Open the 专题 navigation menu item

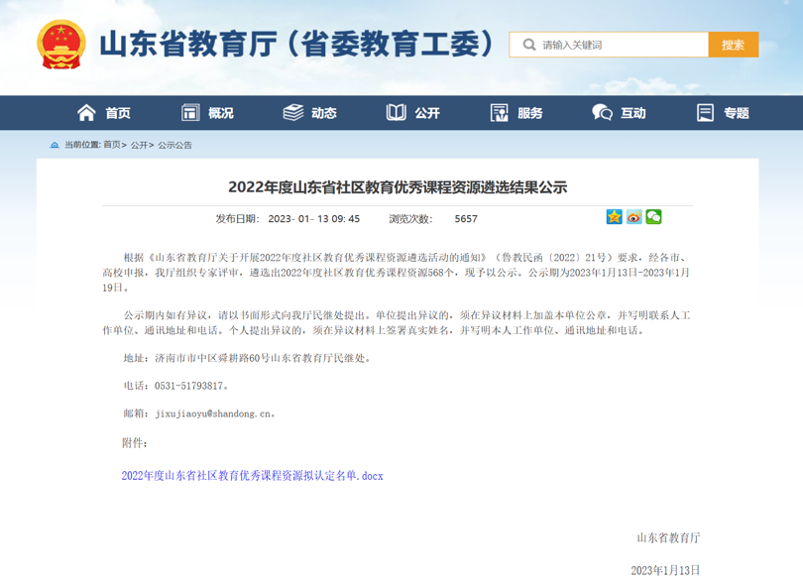(737, 113)
